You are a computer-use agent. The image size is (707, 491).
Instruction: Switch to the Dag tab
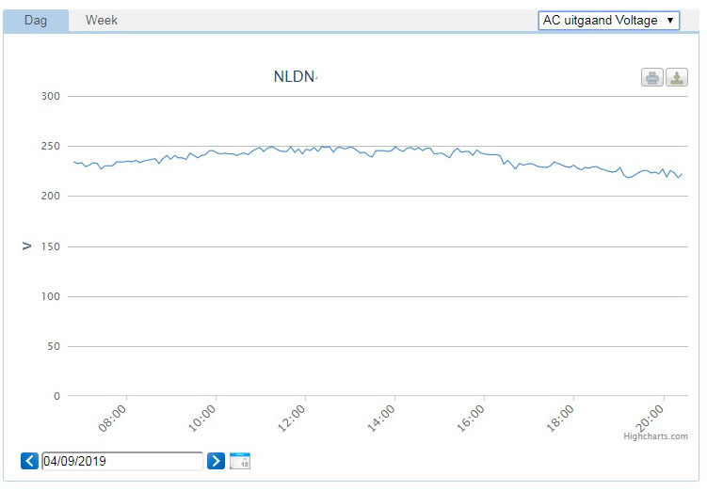coord(36,21)
